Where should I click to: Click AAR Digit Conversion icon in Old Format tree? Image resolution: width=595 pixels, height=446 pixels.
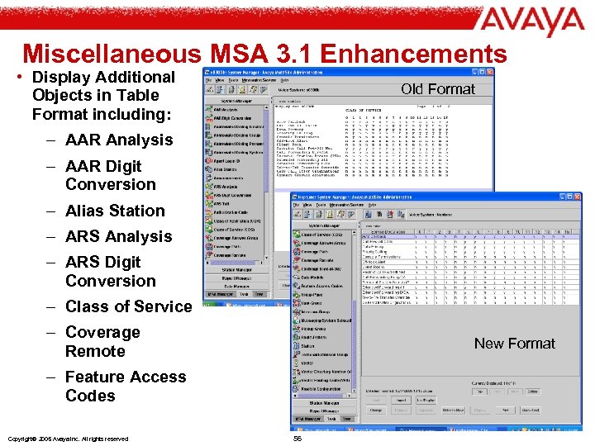[x=209, y=118]
